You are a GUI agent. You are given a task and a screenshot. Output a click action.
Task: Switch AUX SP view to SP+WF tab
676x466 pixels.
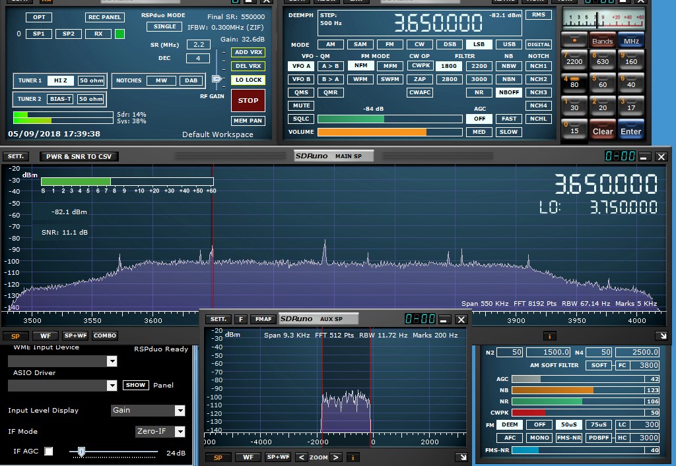(x=278, y=457)
